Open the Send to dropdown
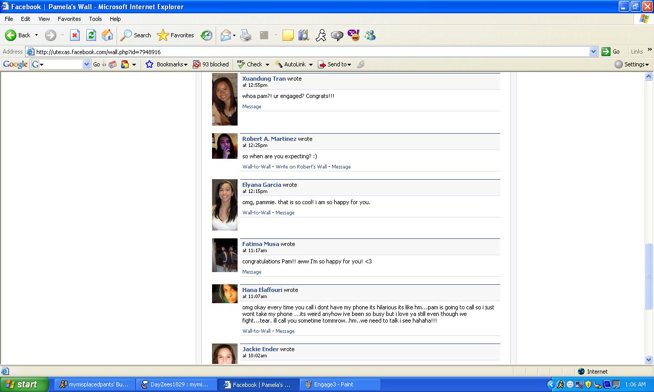Viewport: 654px width, 392px height. [x=334, y=64]
